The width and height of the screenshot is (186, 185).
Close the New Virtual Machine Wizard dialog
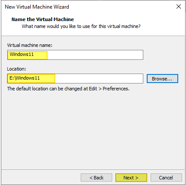(179, 6)
